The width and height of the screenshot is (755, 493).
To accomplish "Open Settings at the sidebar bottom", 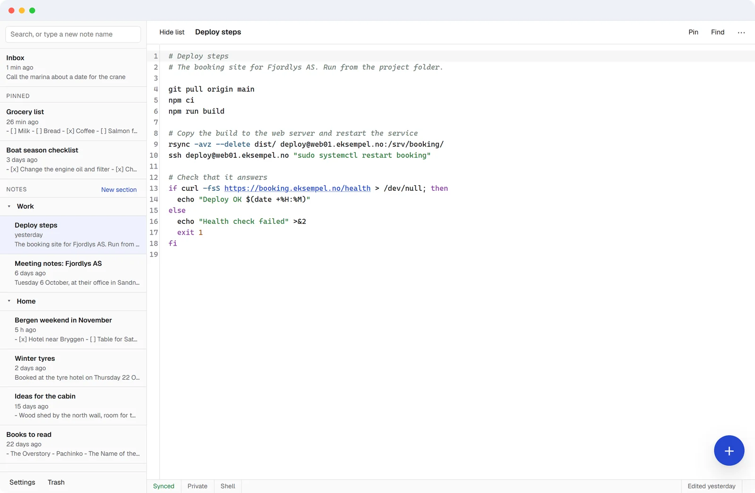I will [x=22, y=482].
